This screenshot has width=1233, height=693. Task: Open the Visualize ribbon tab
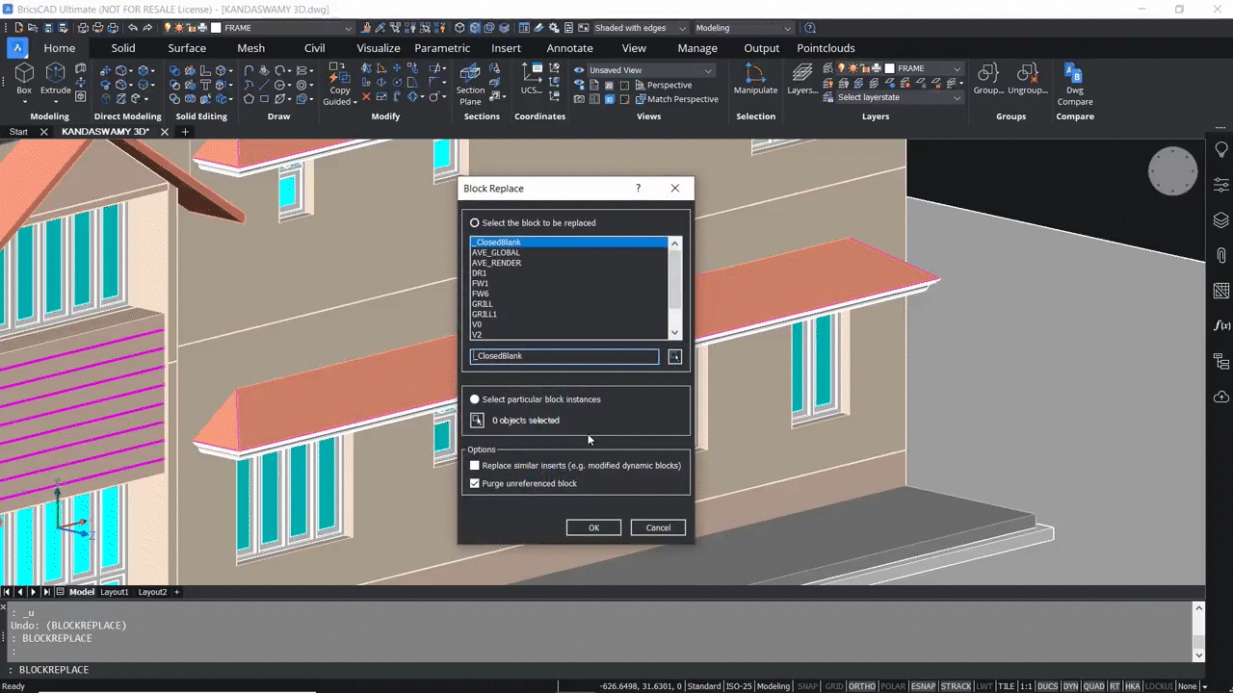(x=379, y=48)
